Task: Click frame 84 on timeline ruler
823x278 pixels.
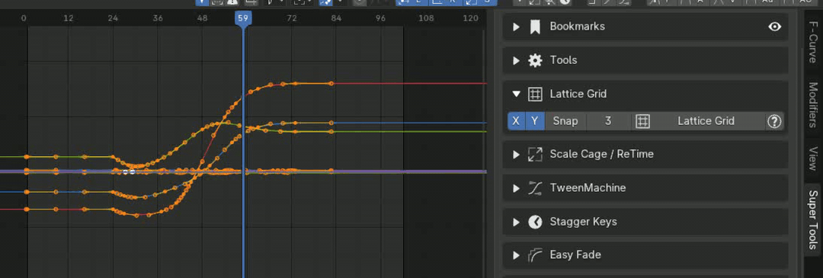Action: (x=337, y=18)
